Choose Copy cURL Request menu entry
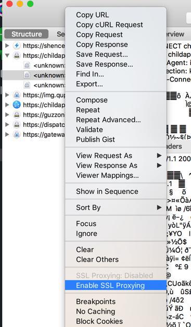The height and width of the screenshot is (327, 191). click(x=109, y=24)
